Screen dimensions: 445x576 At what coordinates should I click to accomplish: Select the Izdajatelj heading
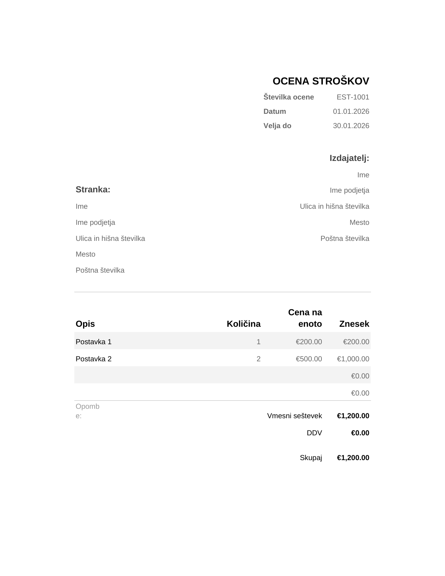pyautogui.click(x=349, y=158)
